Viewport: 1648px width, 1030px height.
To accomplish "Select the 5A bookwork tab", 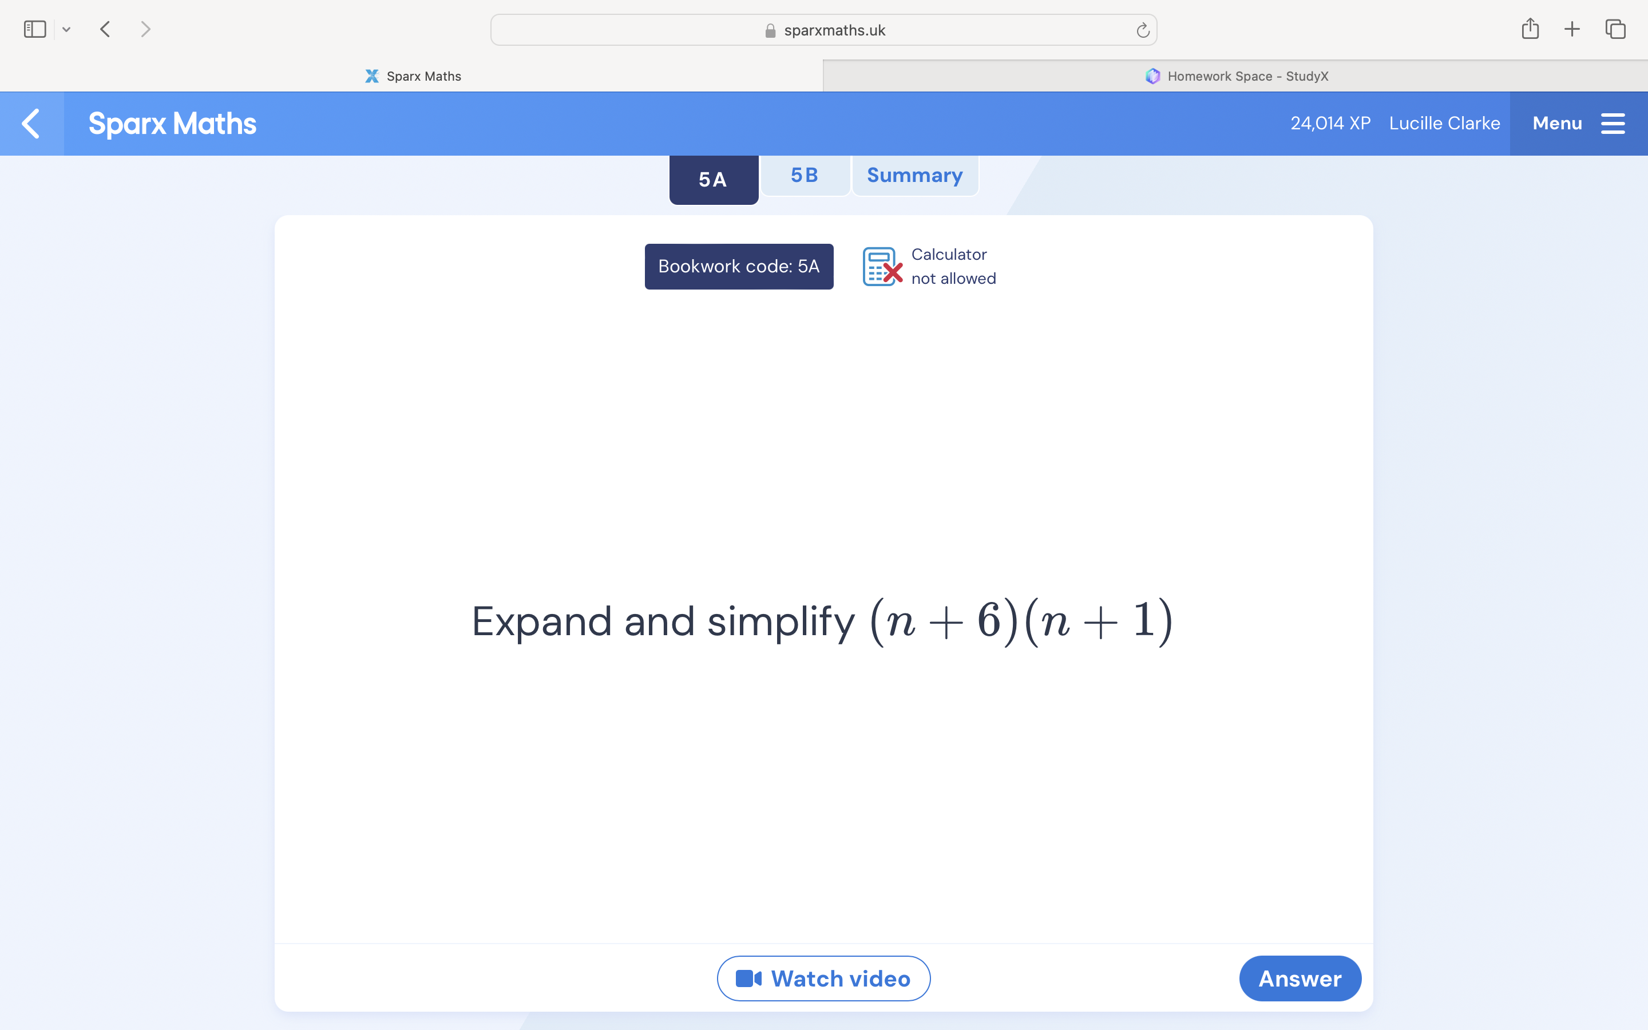I will pyautogui.click(x=713, y=179).
